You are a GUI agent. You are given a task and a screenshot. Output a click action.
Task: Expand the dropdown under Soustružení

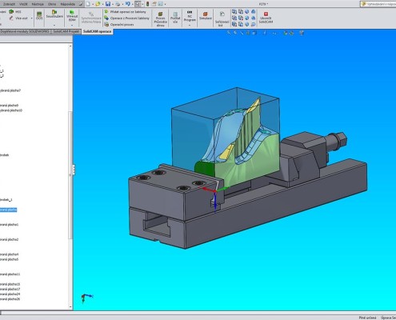point(54,25)
